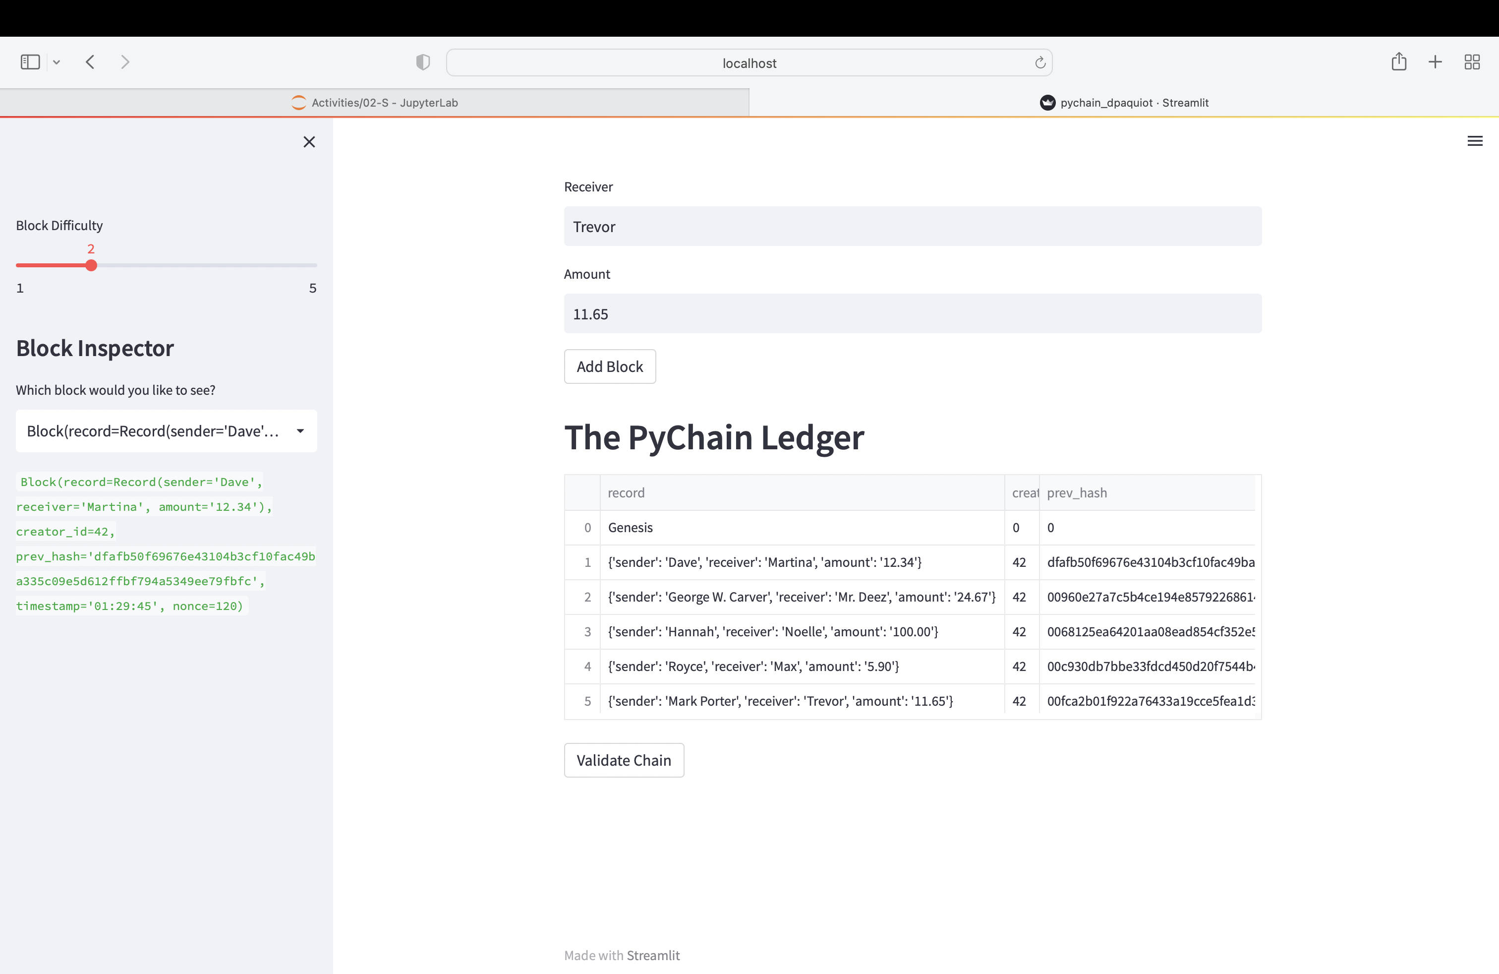Open the Share menu icon
1499x974 pixels.
point(1399,61)
